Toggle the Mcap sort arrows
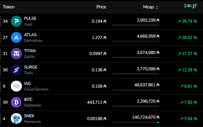The width and height of the screenshot is (203, 127). pos(157,7)
